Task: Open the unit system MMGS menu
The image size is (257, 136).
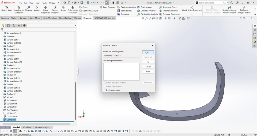Action: [x=244, y=135]
